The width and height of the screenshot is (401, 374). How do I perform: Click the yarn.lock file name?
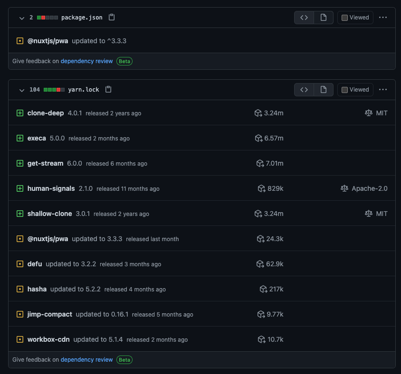(83, 89)
